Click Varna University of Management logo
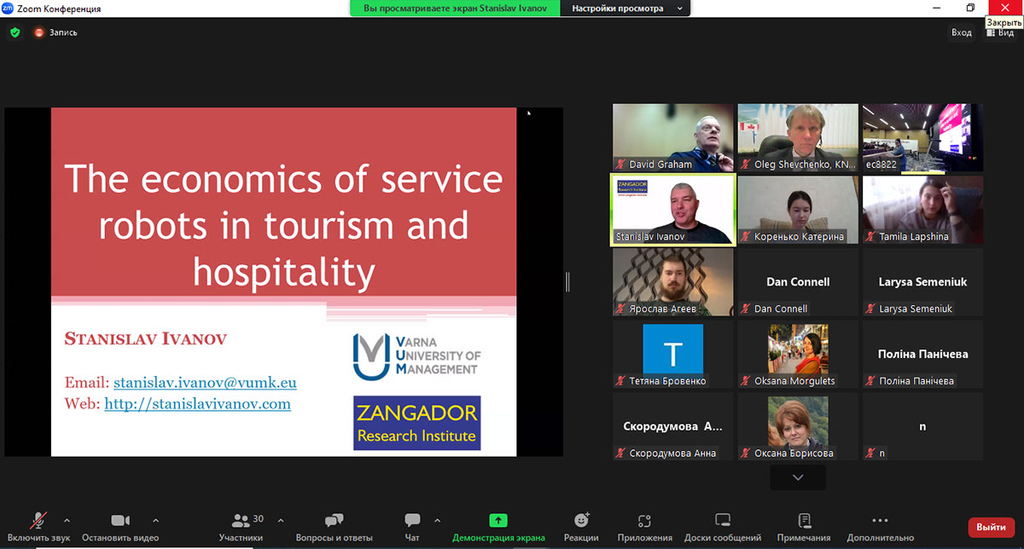 pos(416,355)
